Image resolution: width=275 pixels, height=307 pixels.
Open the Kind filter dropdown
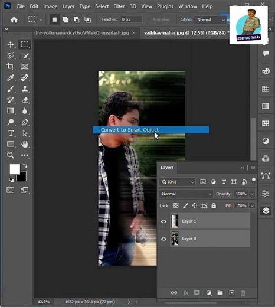(x=178, y=182)
